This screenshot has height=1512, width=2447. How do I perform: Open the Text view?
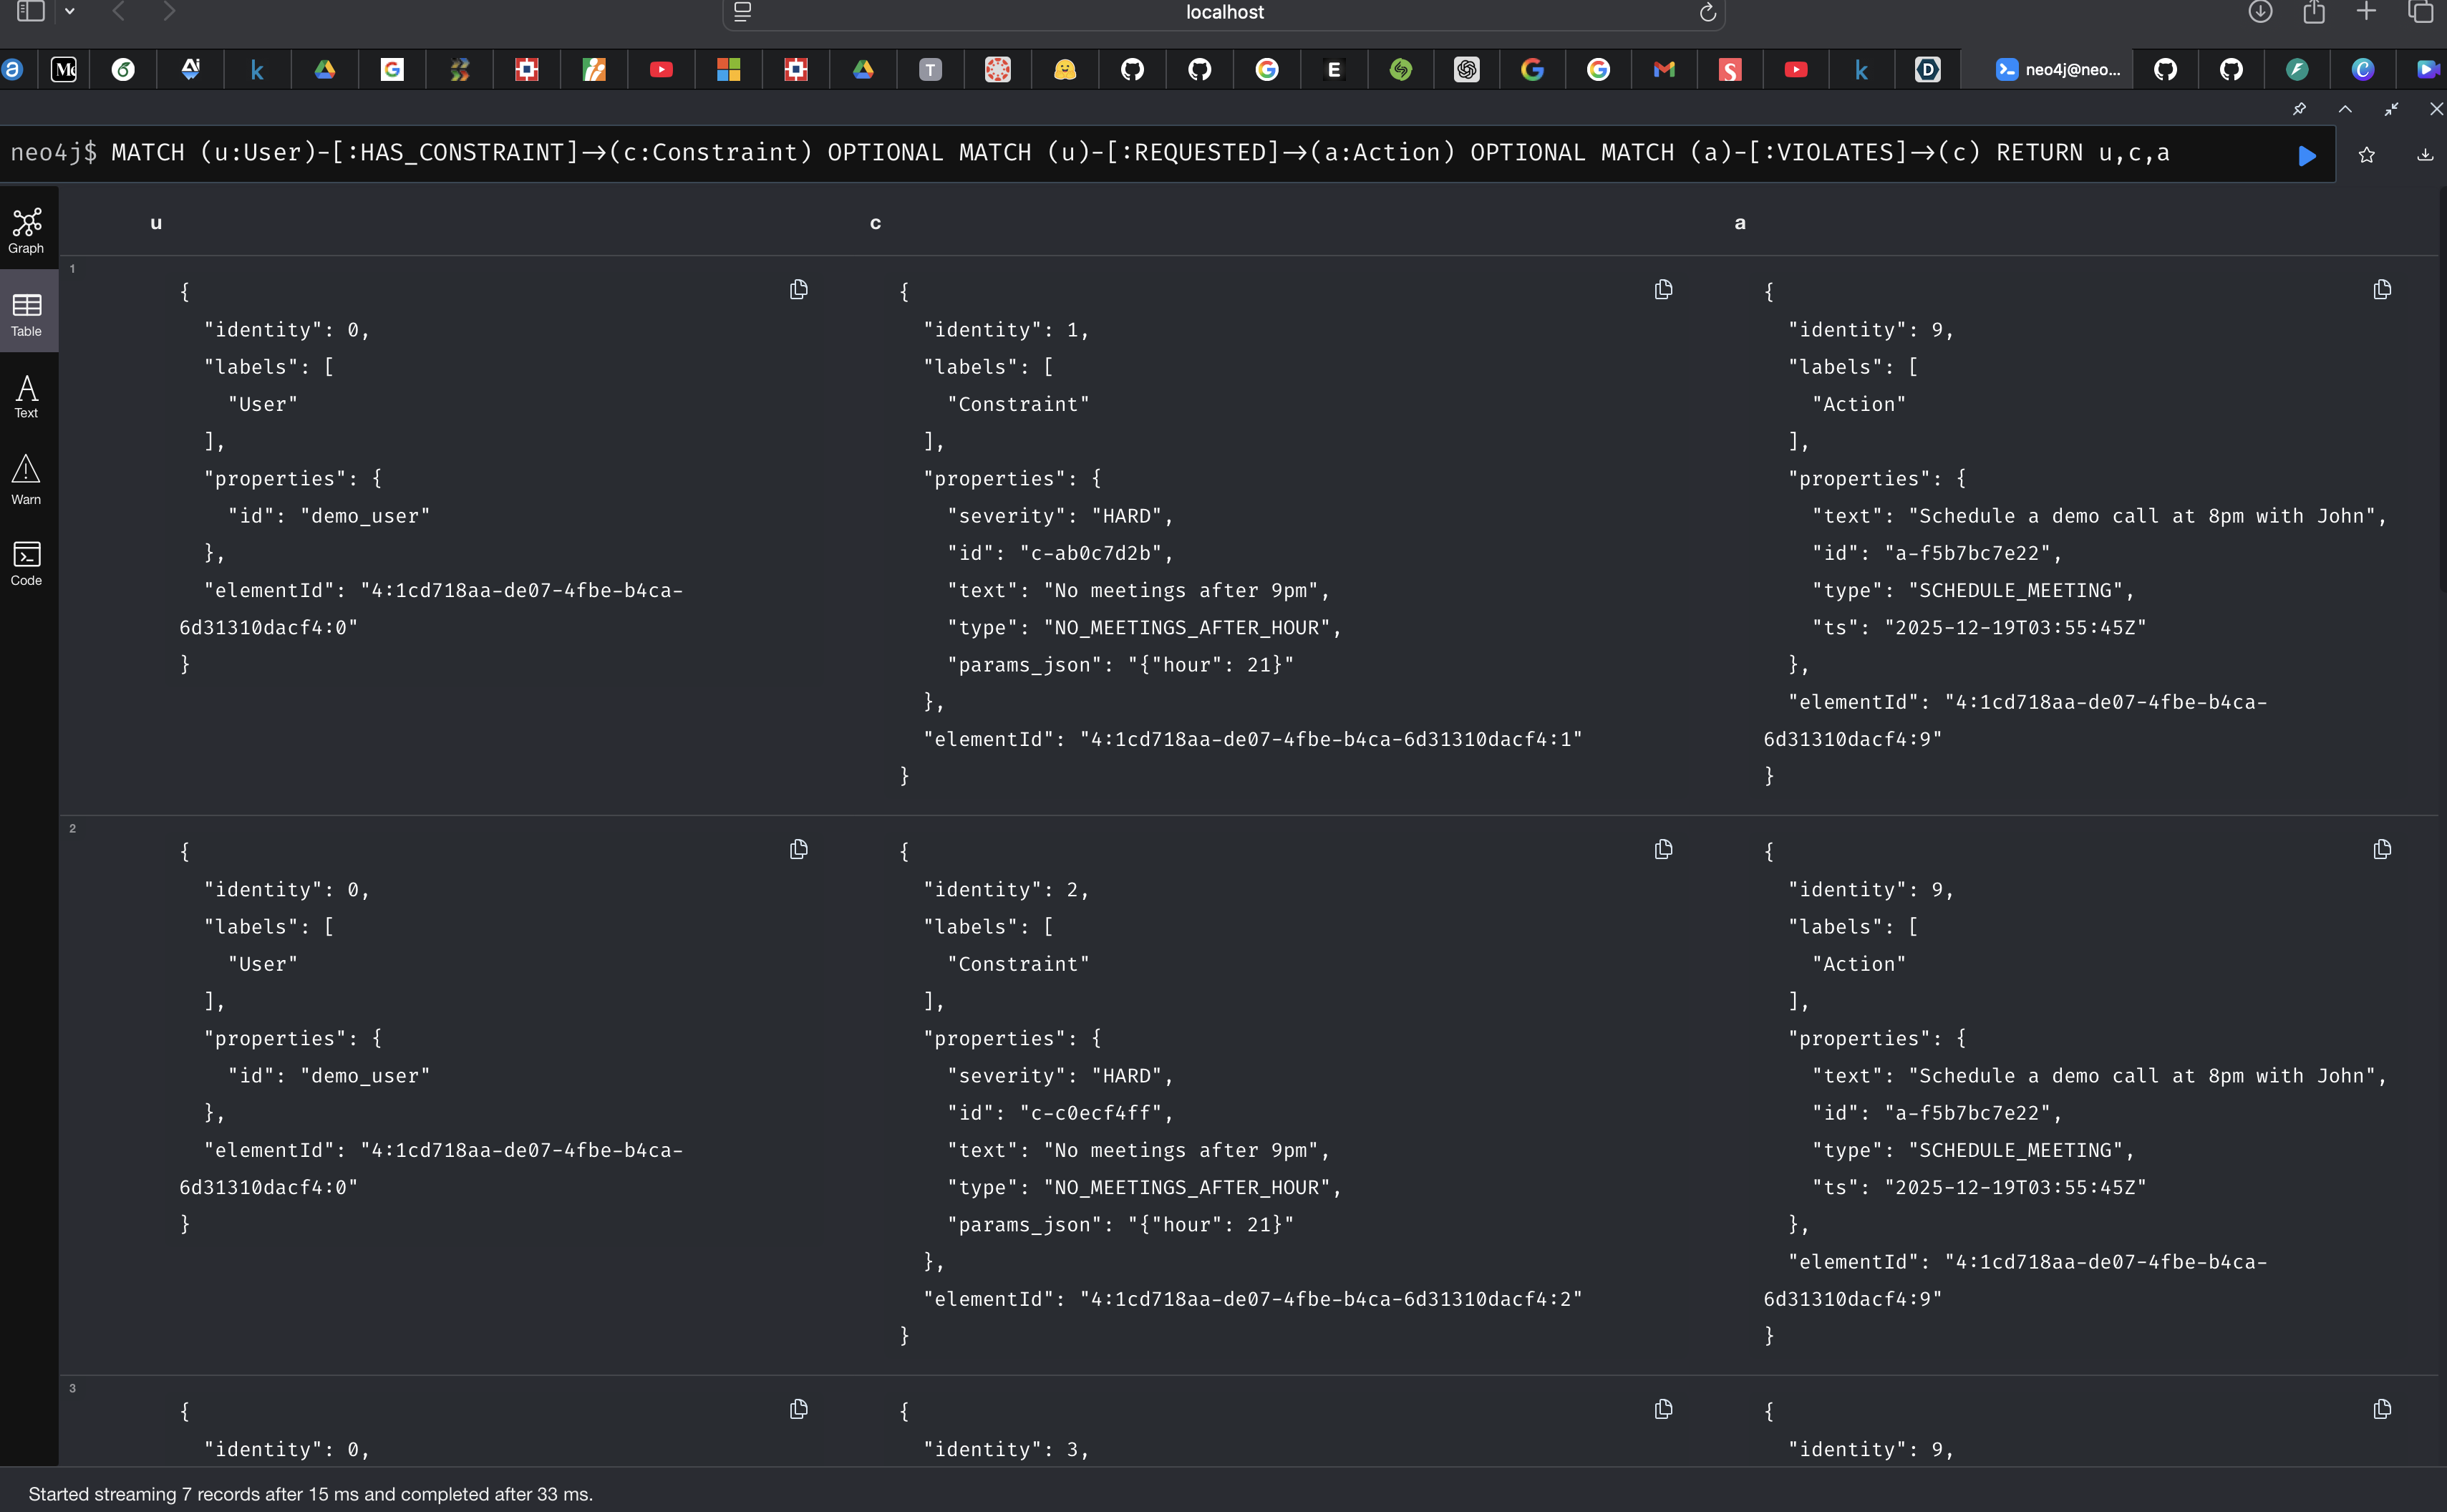click(x=27, y=396)
